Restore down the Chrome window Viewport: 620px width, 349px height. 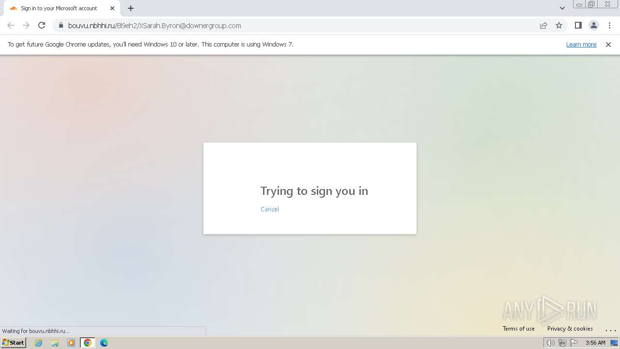tap(591, 4)
